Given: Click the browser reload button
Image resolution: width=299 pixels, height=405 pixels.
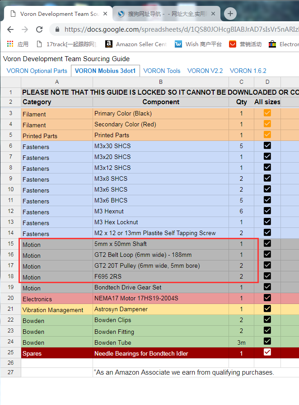Looking at the screenshot, I should [39, 29].
